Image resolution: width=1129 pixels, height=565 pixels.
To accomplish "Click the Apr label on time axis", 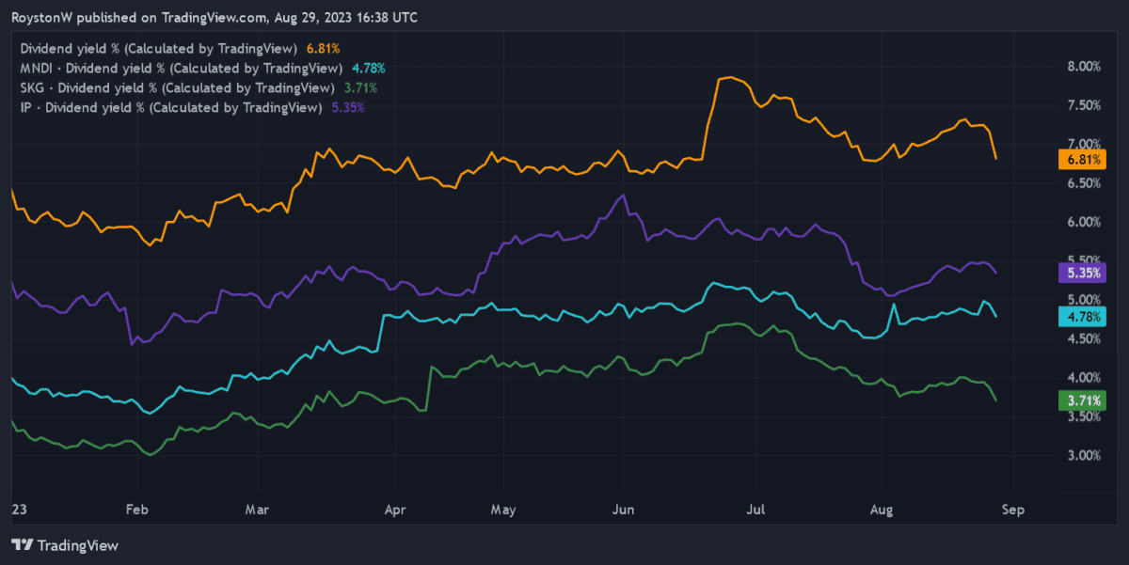I will 395,510.
